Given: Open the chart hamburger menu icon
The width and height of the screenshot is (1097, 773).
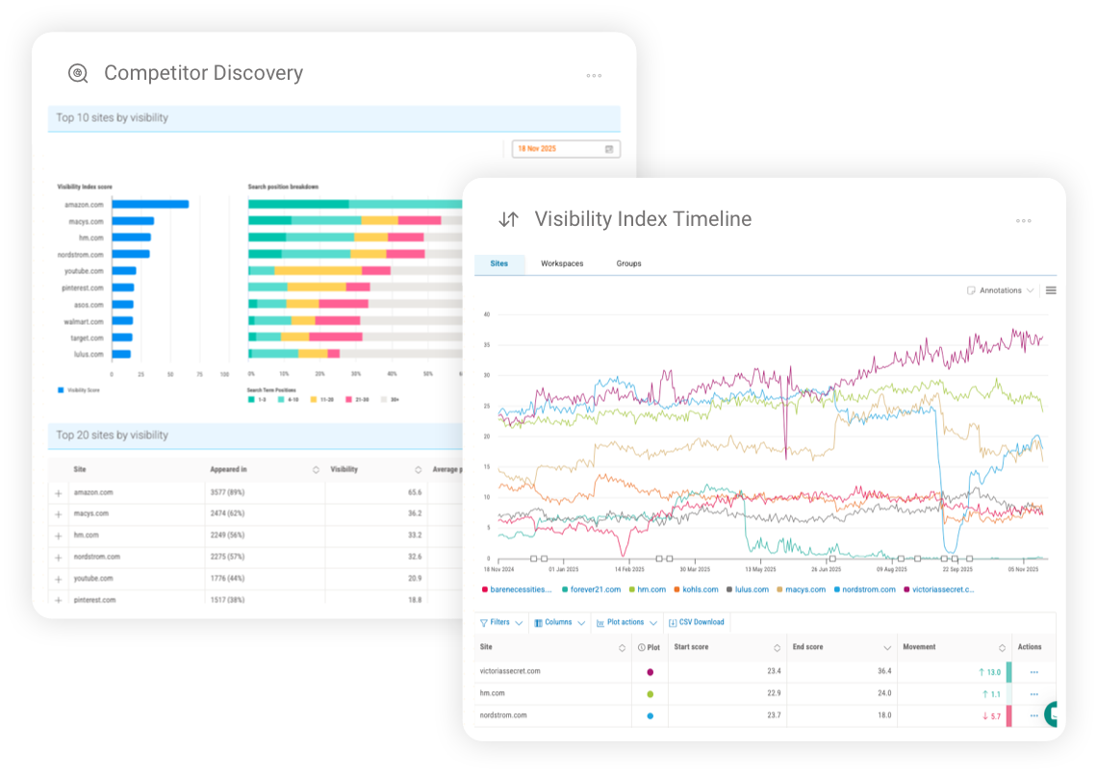Looking at the screenshot, I should (x=1051, y=289).
